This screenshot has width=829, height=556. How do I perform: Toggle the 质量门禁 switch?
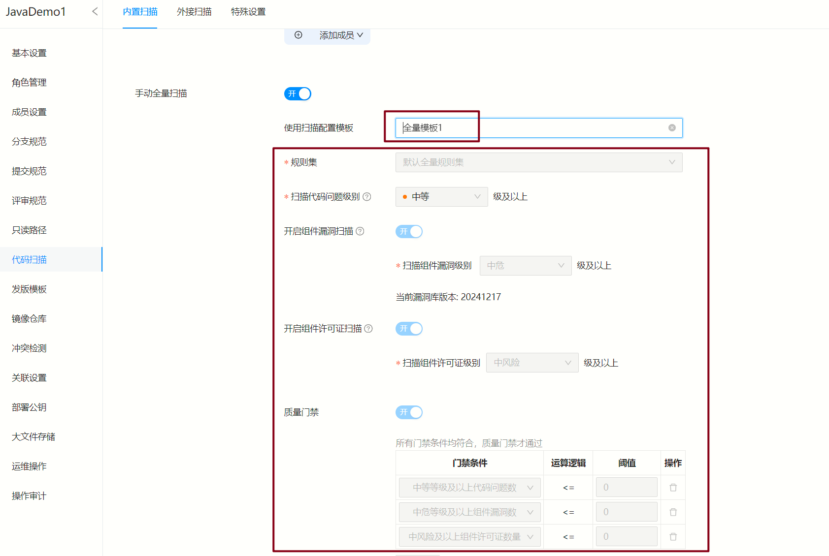click(x=409, y=412)
